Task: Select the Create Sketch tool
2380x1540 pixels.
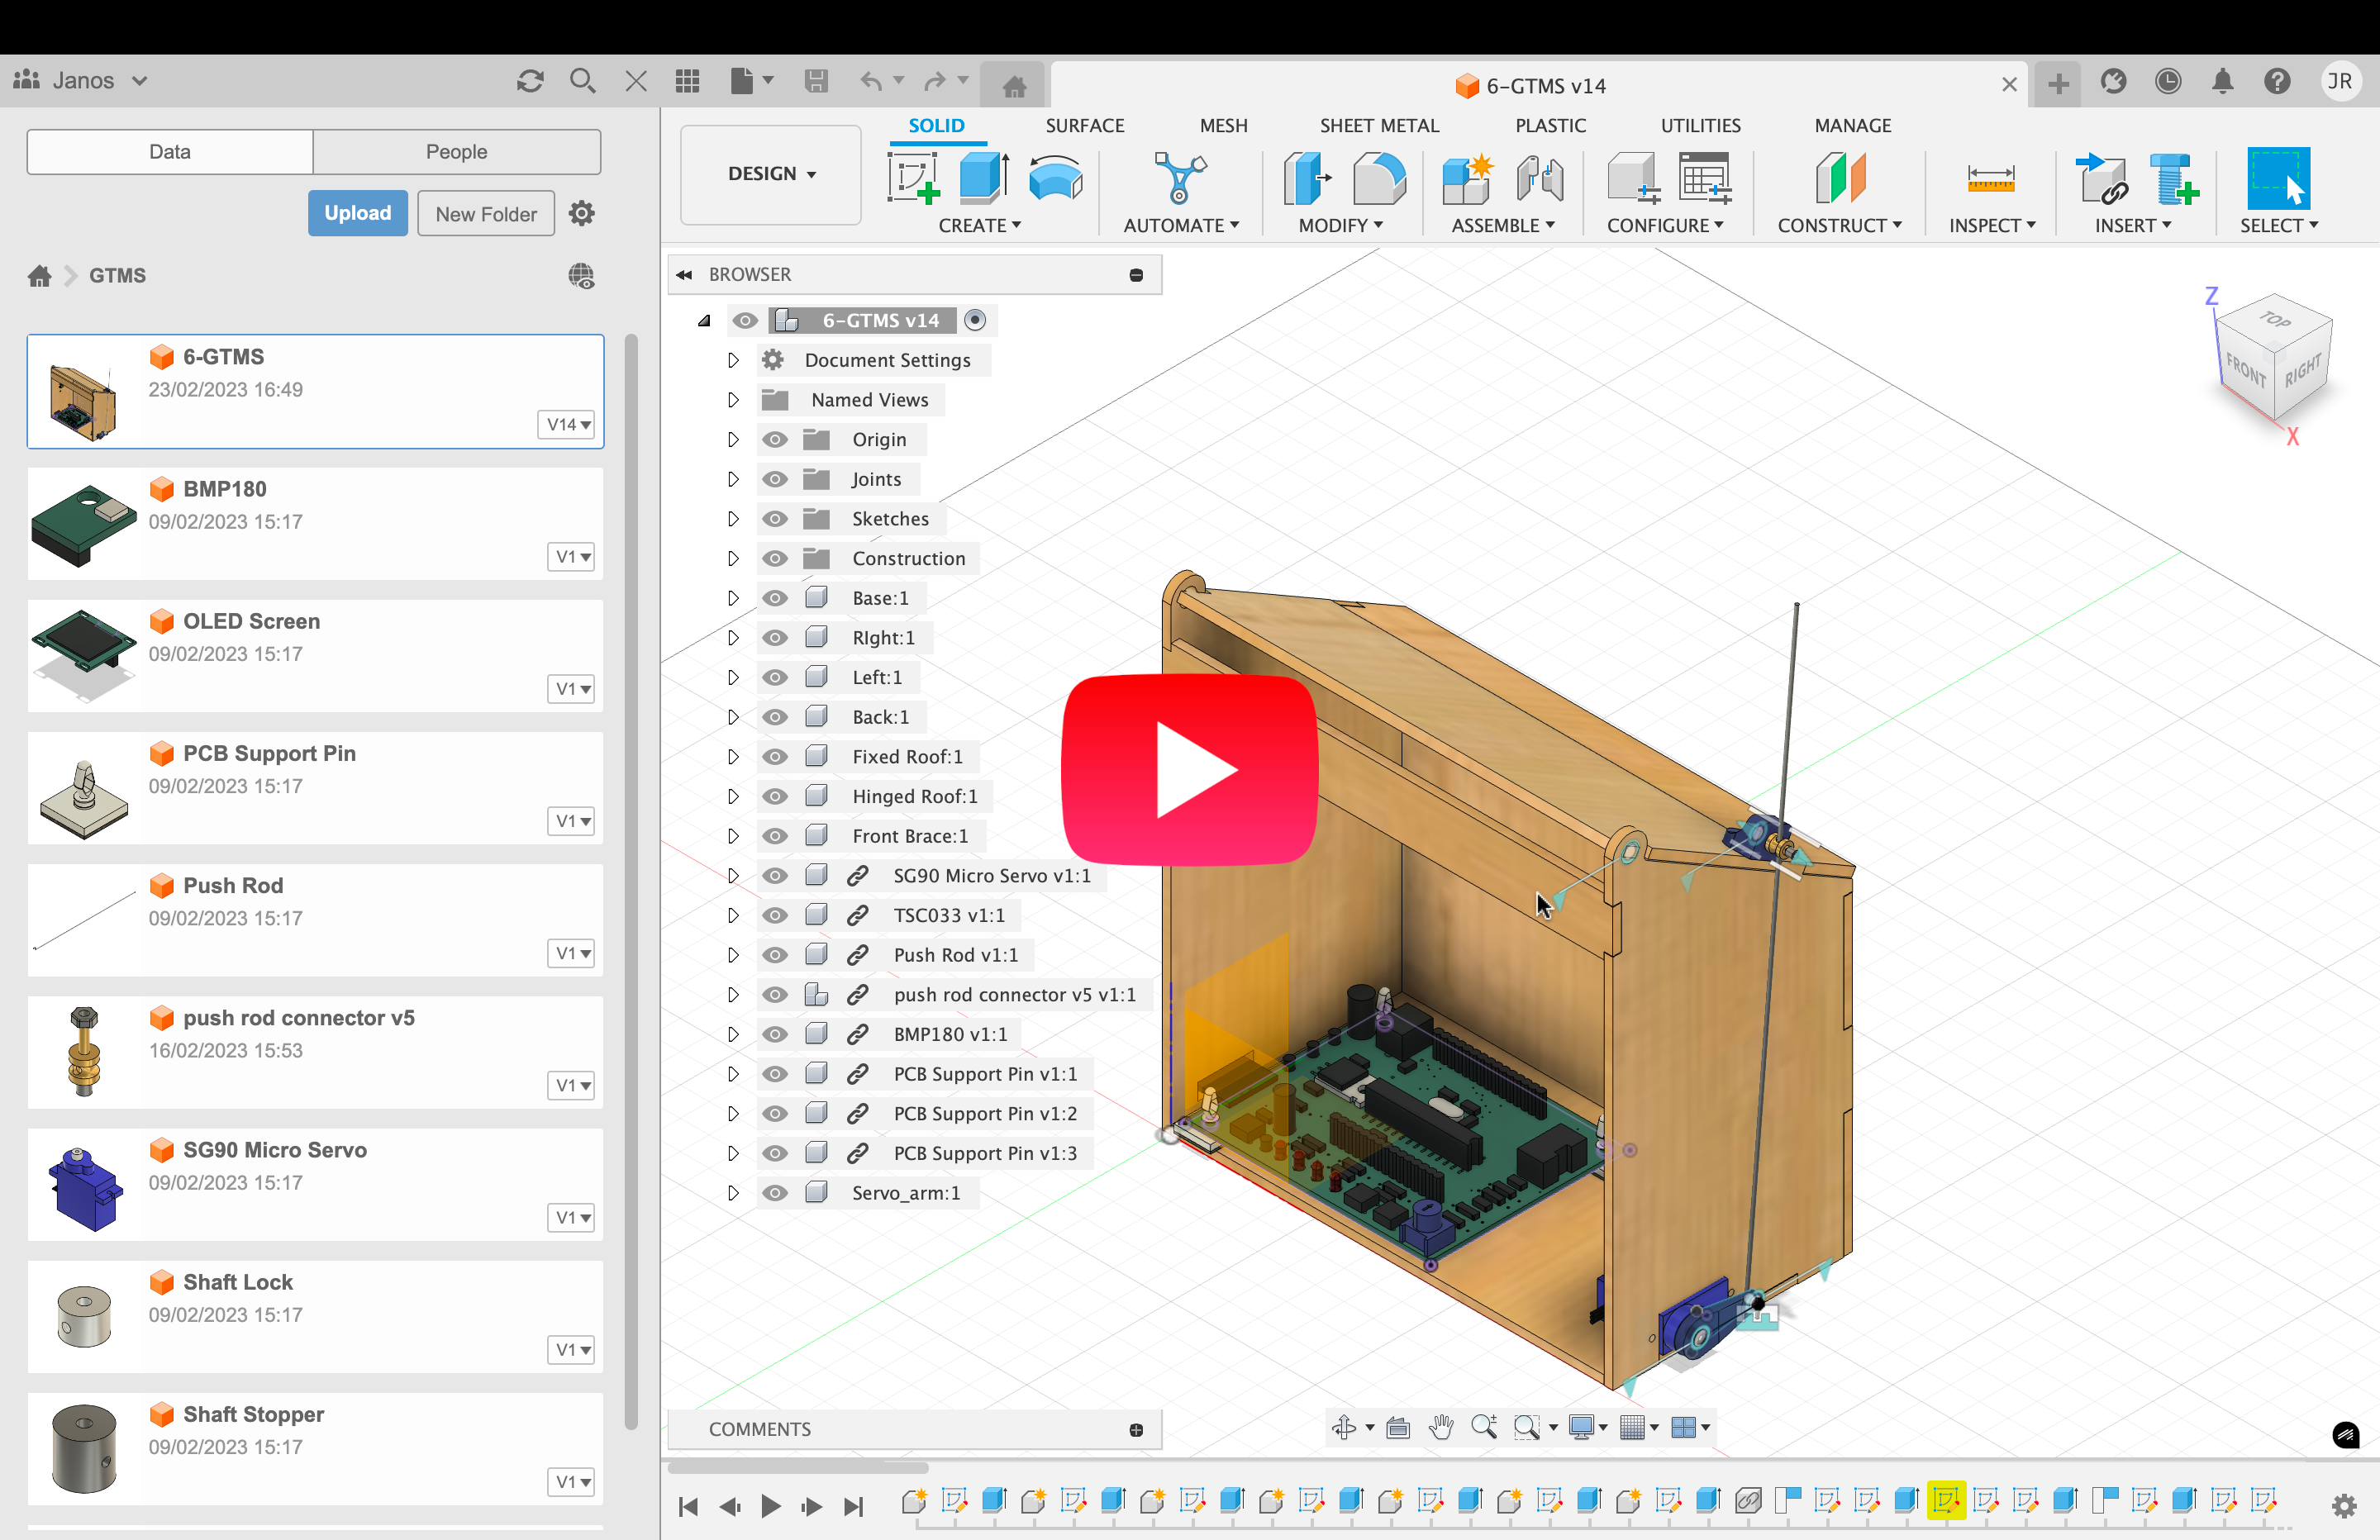Action: click(912, 178)
